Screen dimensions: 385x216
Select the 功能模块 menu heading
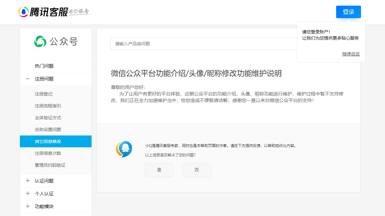click(x=44, y=206)
